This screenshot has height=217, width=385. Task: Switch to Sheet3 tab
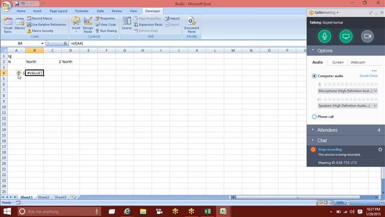click(x=61, y=197)
